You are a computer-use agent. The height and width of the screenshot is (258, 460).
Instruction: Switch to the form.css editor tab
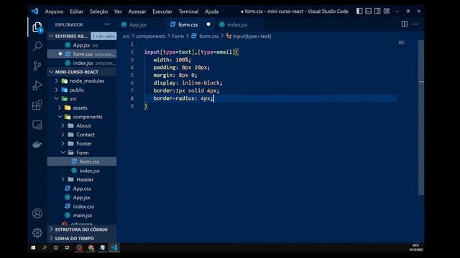coord(188,24)
